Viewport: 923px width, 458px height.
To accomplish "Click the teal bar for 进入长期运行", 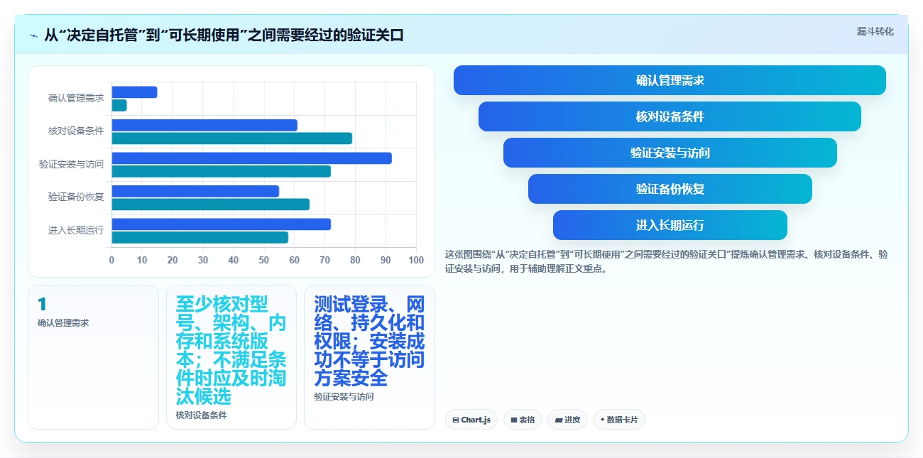I will tap(200, 237).
